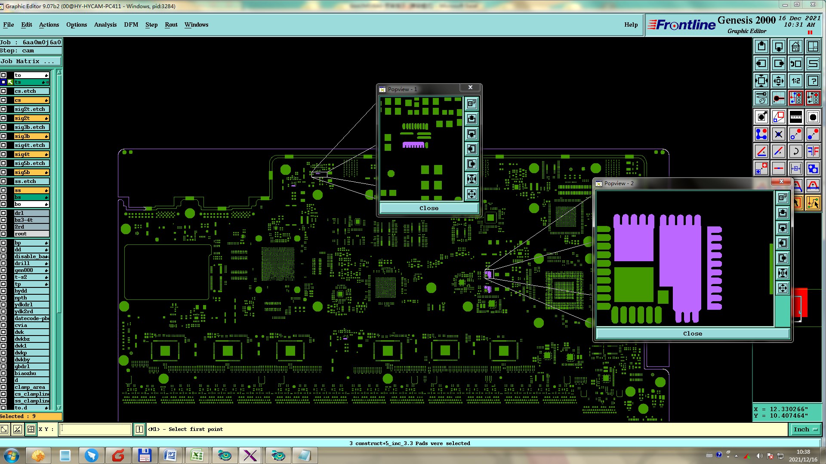The image size is (826, 464).
Task: Open the Analysis menu
Action: pyautogui.click(x=105, y=24)
